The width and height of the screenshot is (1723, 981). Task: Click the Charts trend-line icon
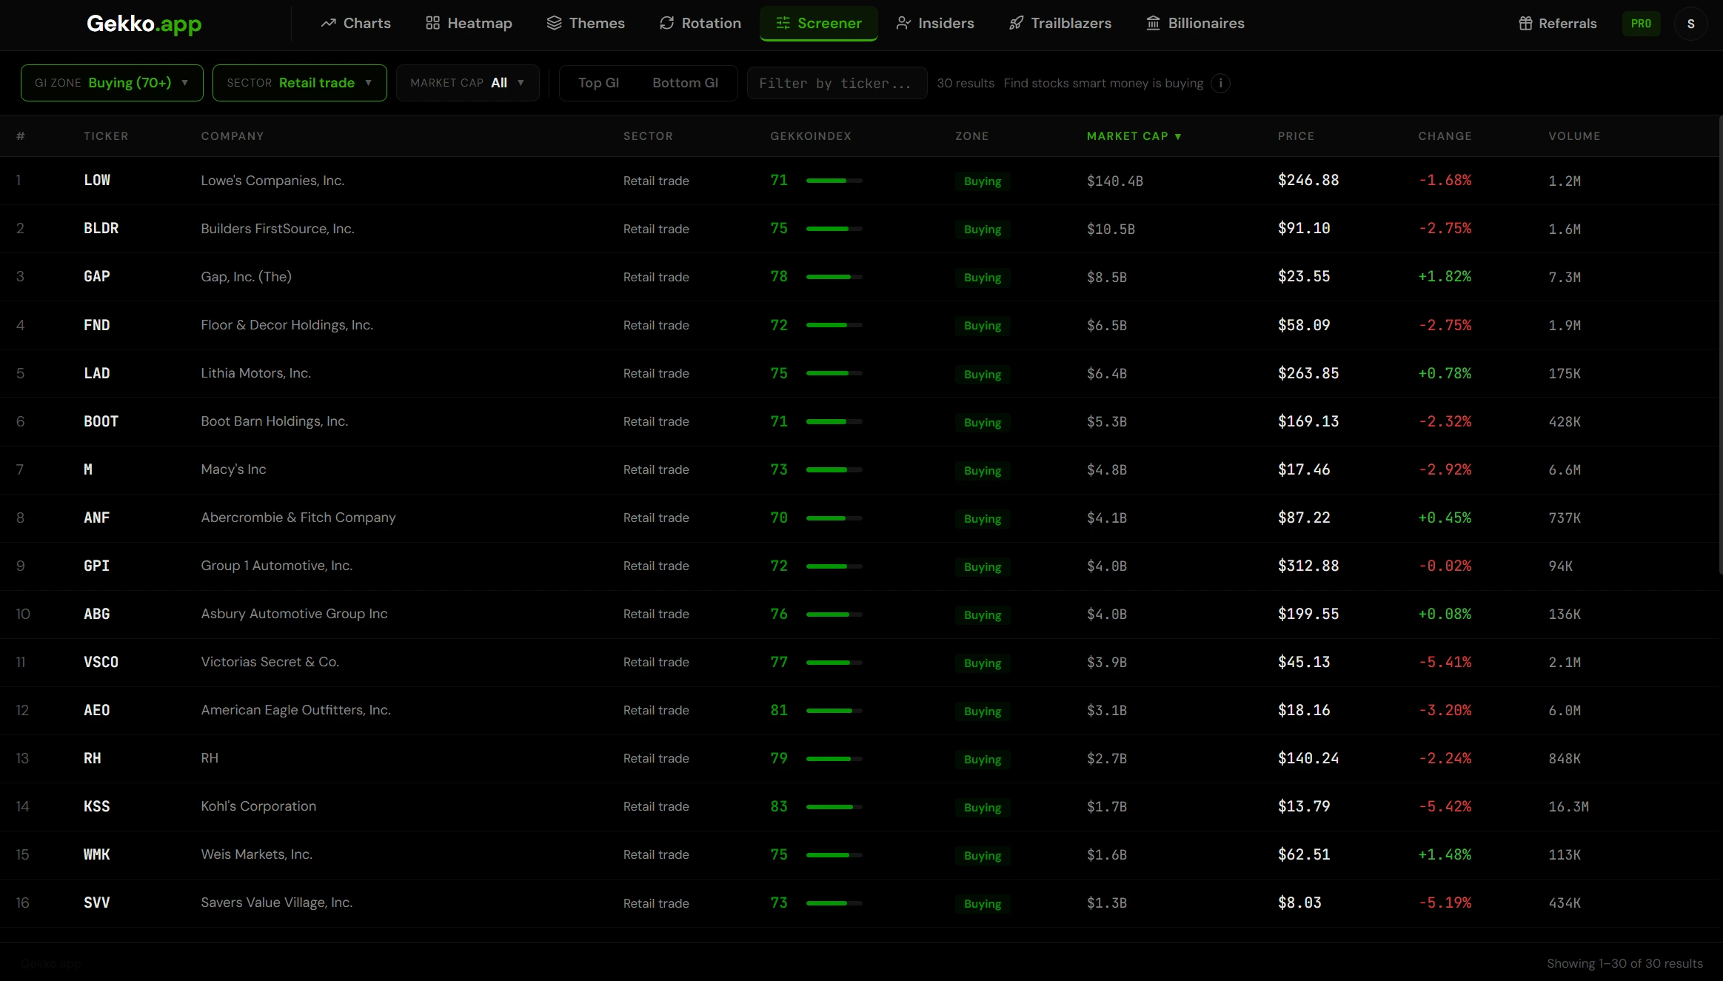328,24
